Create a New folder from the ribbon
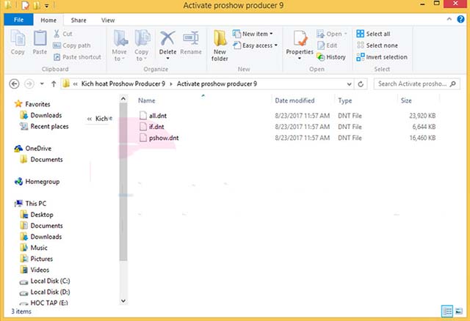 (x=220, y=45)
